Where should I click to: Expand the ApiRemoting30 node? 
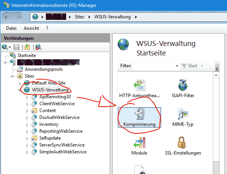tap(27, 97)
